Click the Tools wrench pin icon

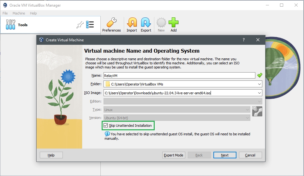80,25
